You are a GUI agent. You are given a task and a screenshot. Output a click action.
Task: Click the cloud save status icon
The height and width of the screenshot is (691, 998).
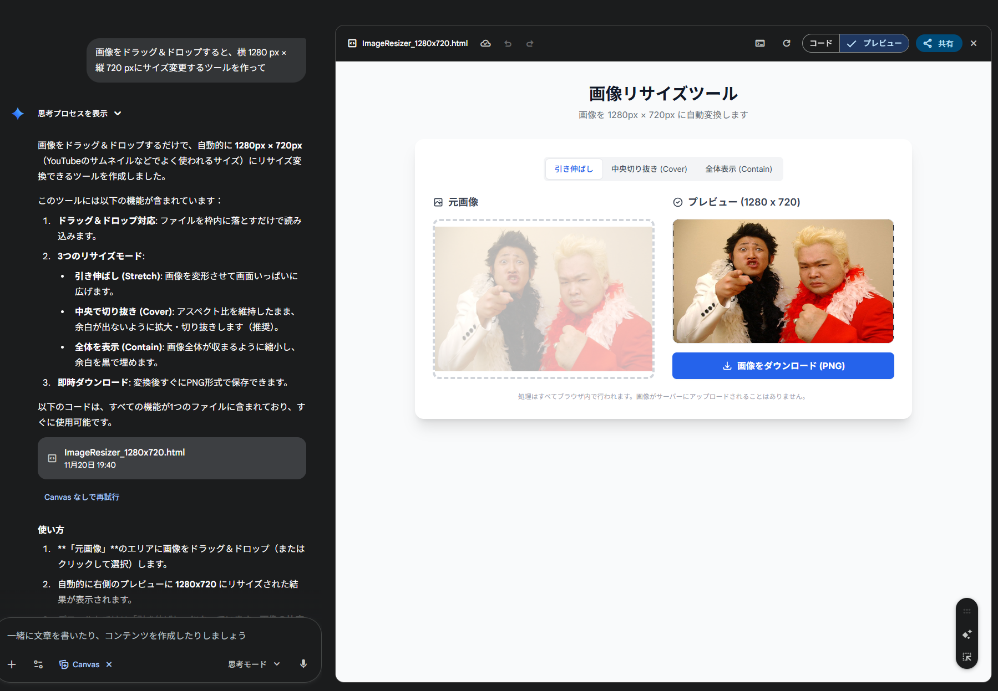485,43
